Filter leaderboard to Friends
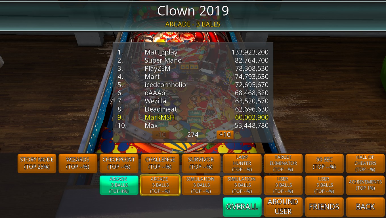 point(324,207)
